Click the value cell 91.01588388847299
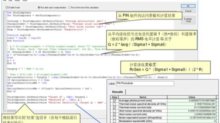Viewport: 220px width, 123px height. 192,107
